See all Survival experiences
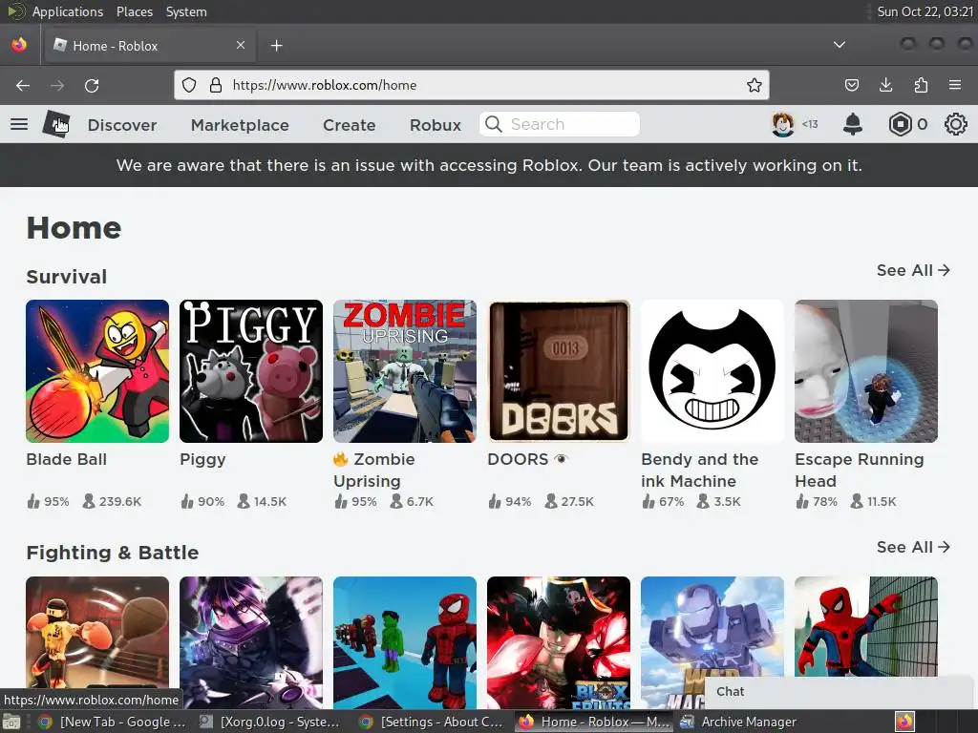The image size is (978, 733). (913, 270)
